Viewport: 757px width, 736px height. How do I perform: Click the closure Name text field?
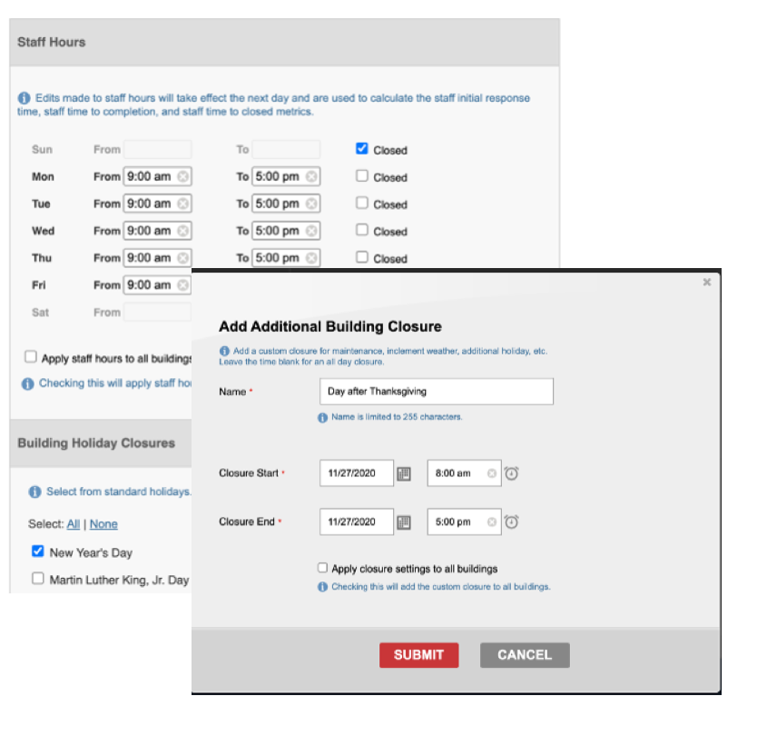click(436, 392)
